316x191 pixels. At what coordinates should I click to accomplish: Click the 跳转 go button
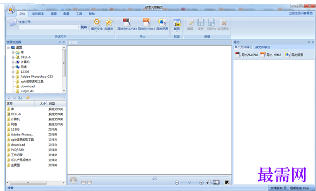(x=84, y=27)
